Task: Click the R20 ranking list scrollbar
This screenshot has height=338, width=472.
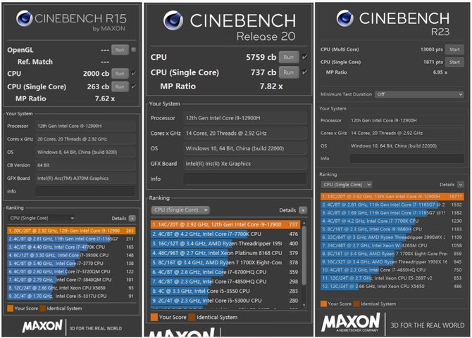Action: click(x=304, y=255)
